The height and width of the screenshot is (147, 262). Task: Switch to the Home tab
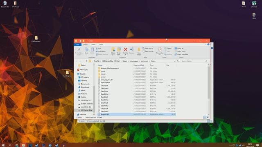tap(86, 45)
